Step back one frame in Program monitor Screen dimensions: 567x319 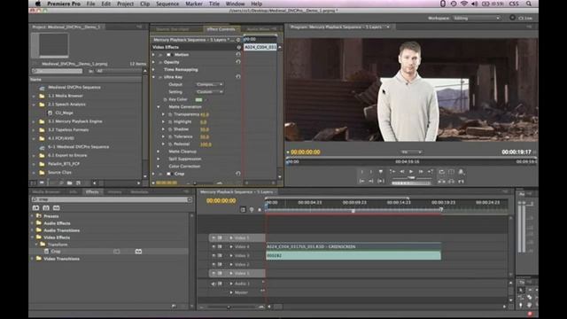(401, 171)
